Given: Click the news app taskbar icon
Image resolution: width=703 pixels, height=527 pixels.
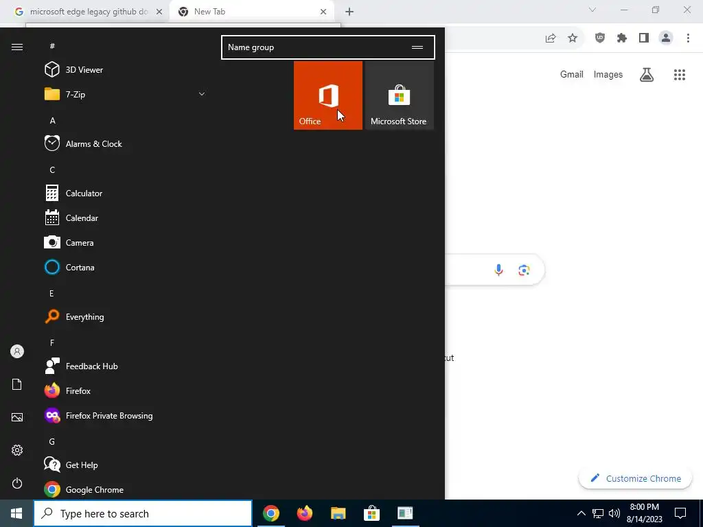Looking at the screenshot, I should click(x=405, y=513).
